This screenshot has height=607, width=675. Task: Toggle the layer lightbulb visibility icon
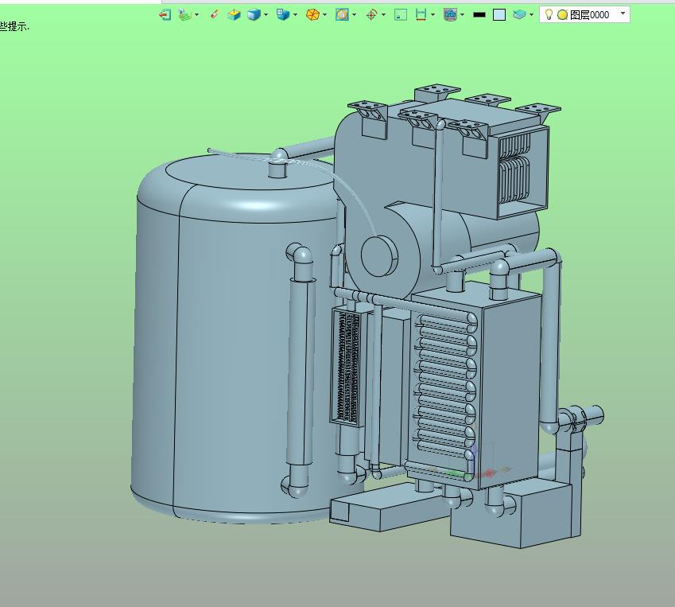(x=549, y=14)
